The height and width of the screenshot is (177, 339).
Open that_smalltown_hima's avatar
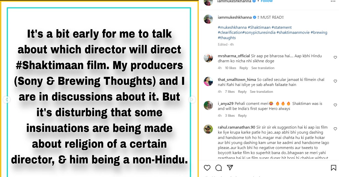point(208,82)
